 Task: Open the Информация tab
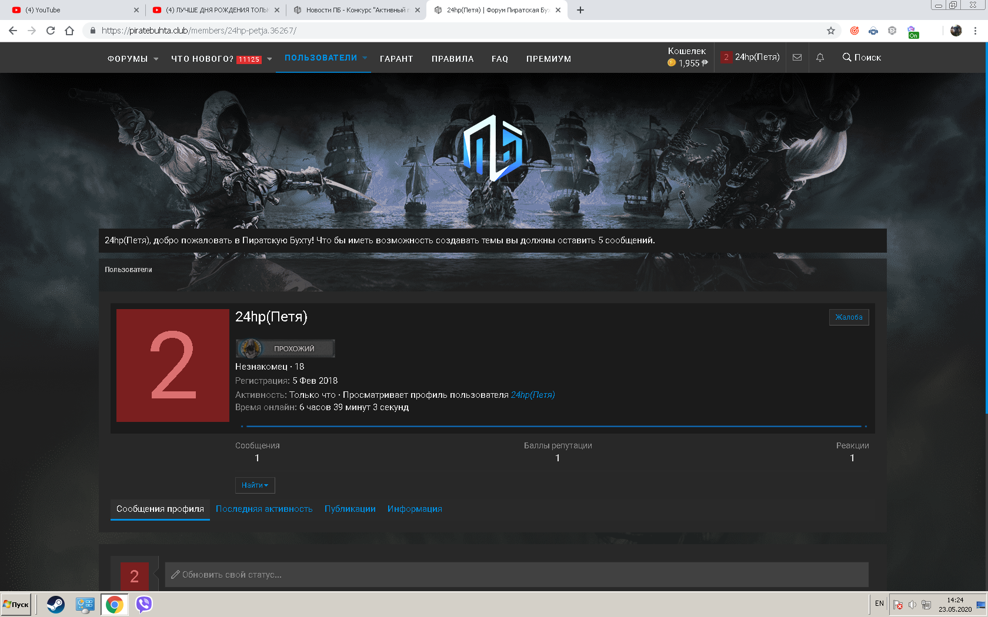415,509
